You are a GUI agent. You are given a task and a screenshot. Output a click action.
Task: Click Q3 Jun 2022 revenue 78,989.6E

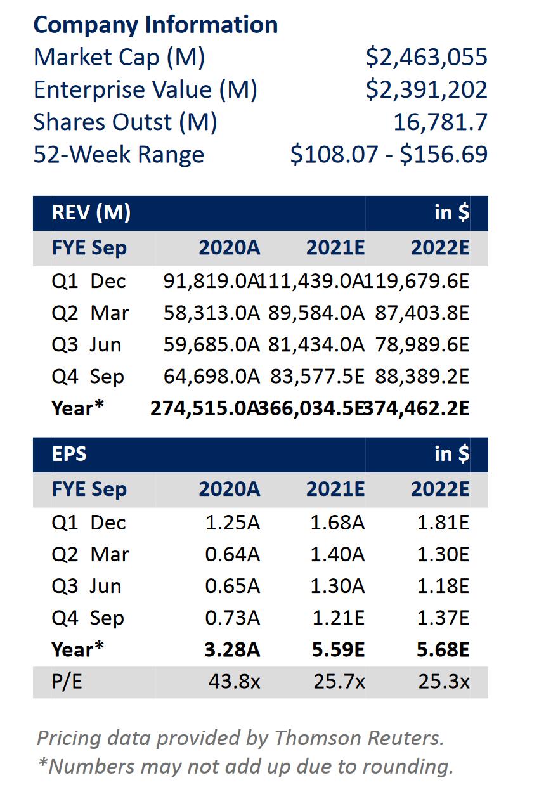422,345
